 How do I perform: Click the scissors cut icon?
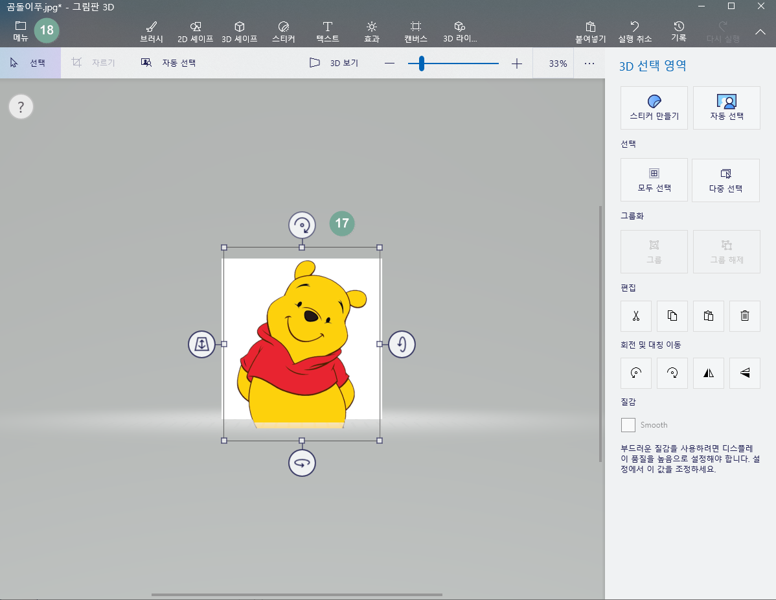(x=636, y=316)
